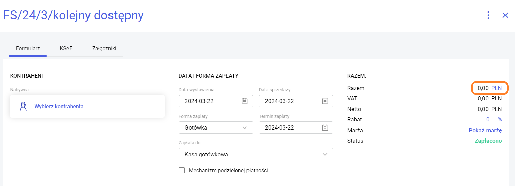This screenshot has height=186, width=515.
Task: Open calendar for Data wystawienia
Action: click(245, 101)
